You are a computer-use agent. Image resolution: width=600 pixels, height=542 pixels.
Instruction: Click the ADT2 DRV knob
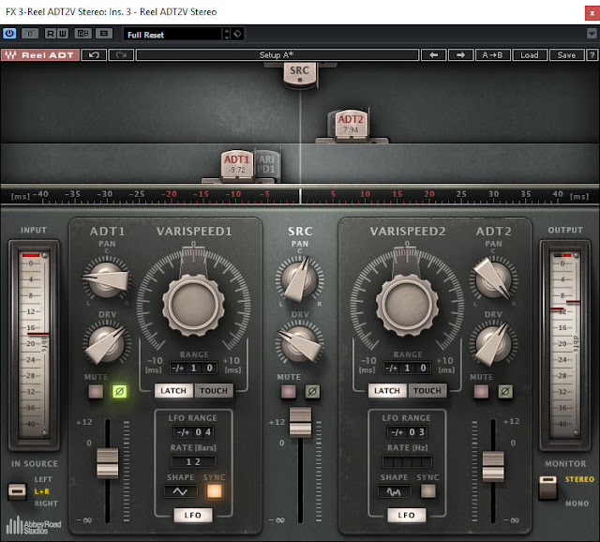coord(494,343)
